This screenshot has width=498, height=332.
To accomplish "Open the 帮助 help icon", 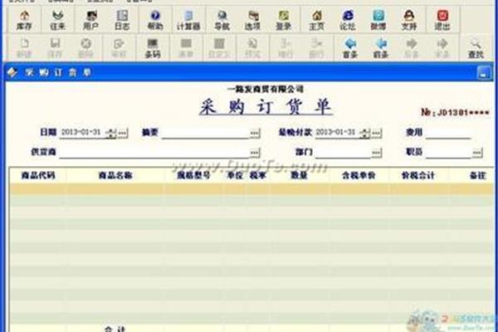I will 155,20.
